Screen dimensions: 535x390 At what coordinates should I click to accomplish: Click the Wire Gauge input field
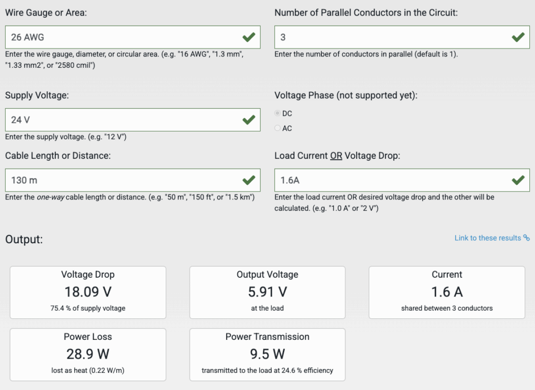pyautogui.click(x=120, y=37)
